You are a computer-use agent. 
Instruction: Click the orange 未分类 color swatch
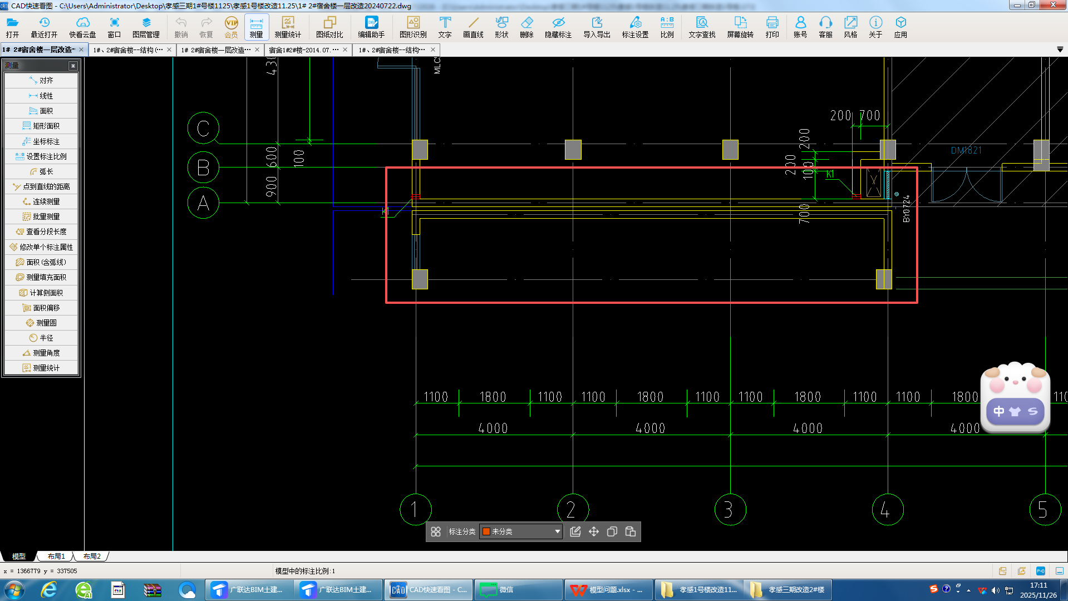[486, 531]
